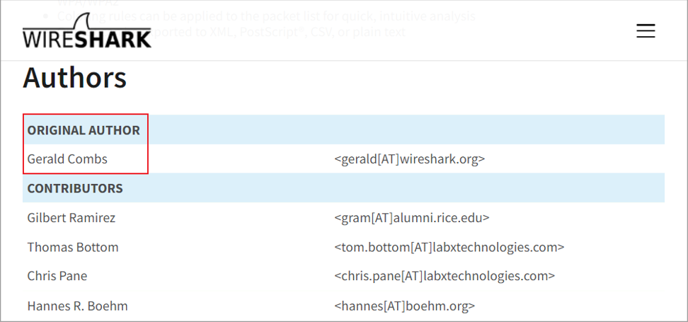Select the CONTRIBUTORS header row
The height and width of the screenshot is (322, 688).
pos(343,188)
